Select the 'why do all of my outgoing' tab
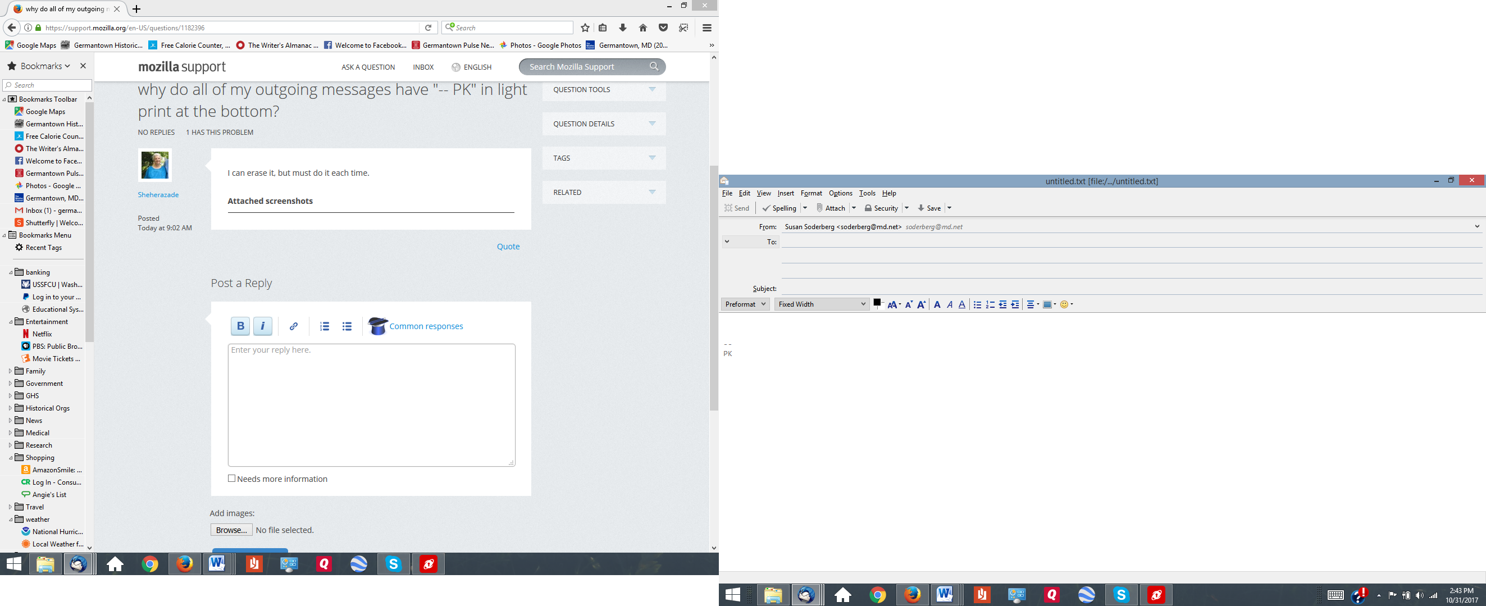Viewport: 1486px width, 606px height. coord(66,9)
